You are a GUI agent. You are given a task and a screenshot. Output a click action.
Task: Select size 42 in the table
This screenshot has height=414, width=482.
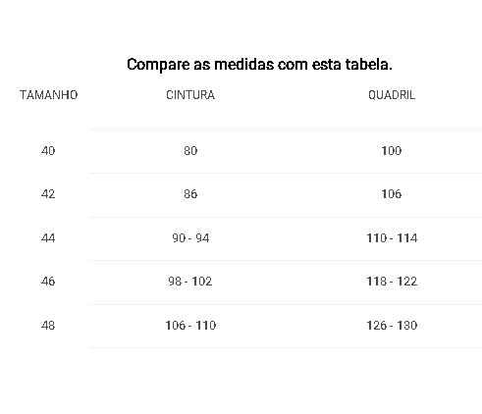coord(48,194)
